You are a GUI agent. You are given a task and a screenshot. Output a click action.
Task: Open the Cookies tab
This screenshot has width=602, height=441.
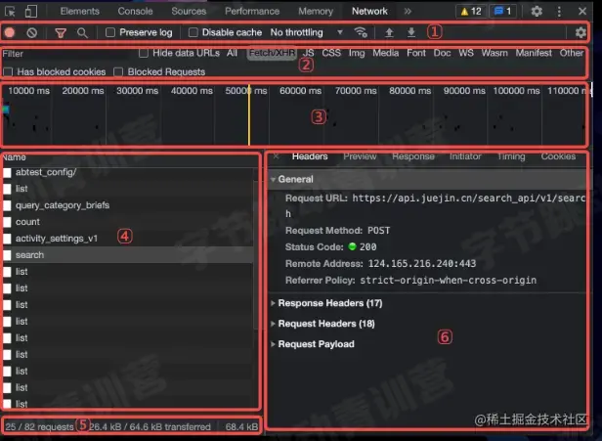[558, 156]
